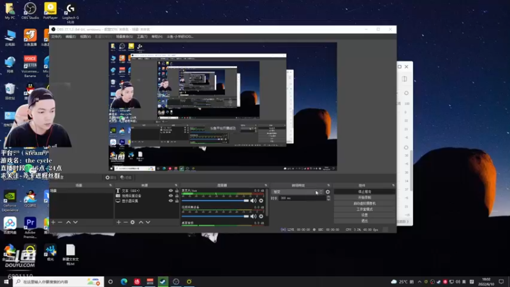Click the Stop Streaming button
This screenshot has width=510, height=287.
click(365, 192)
